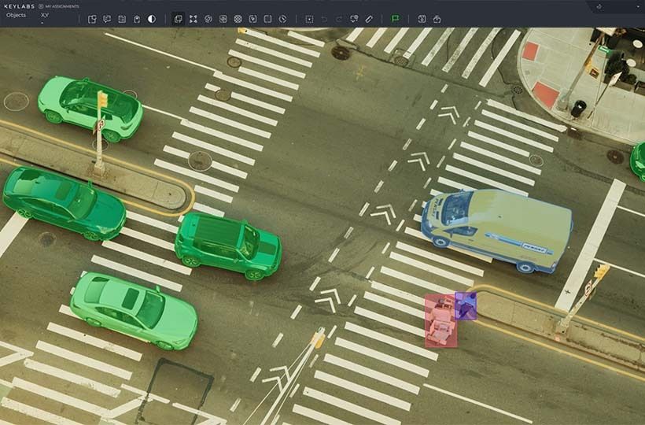Select the purple pedestrian bounding box
645x425 pixels.
click(466, 306)
